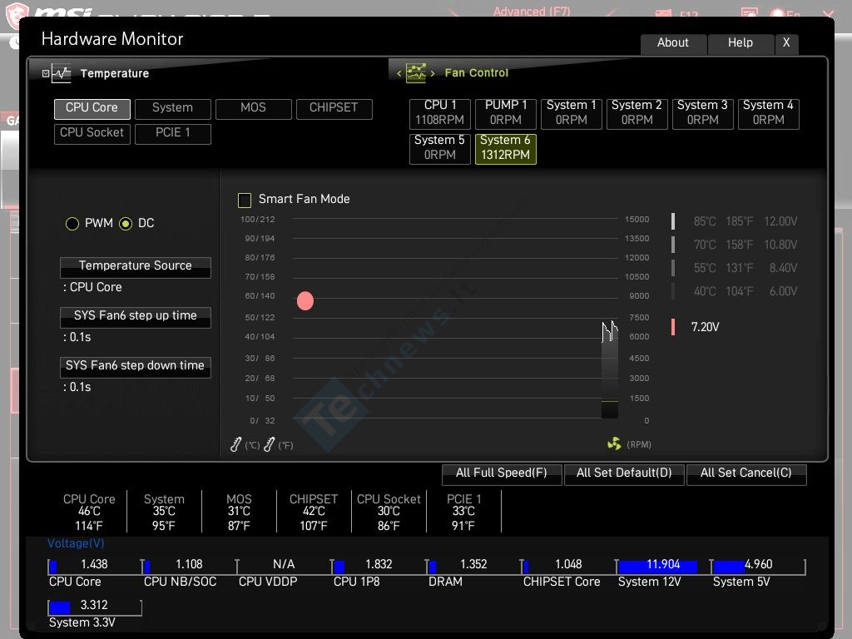Open the About menu

point(673,43)
